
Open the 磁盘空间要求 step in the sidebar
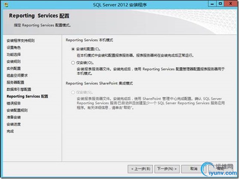[x=17, y=75]
